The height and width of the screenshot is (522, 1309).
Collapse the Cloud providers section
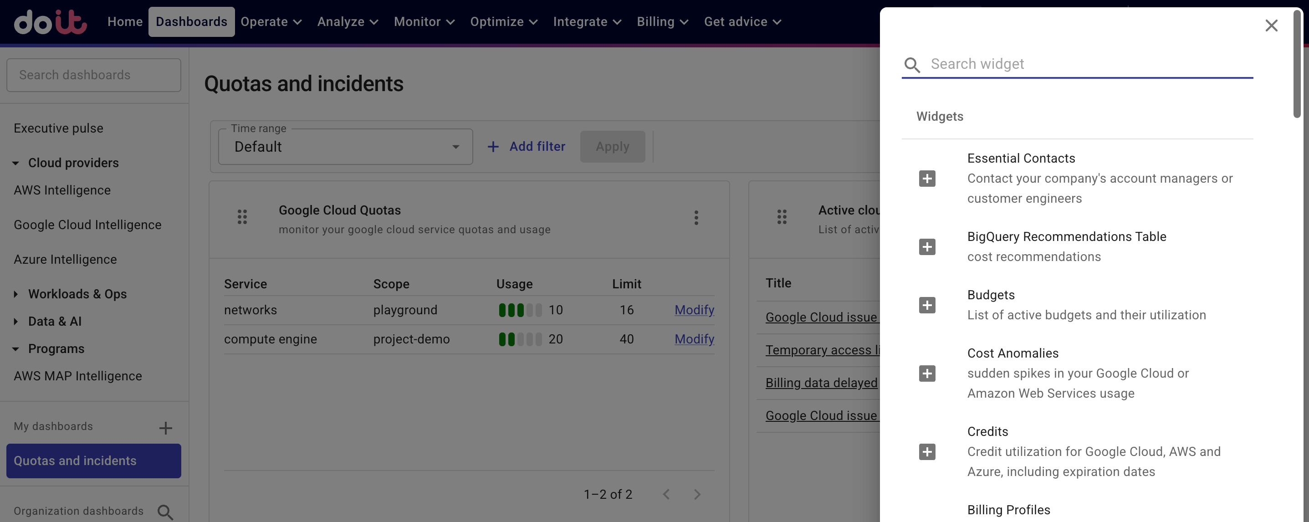pos(16,163)
